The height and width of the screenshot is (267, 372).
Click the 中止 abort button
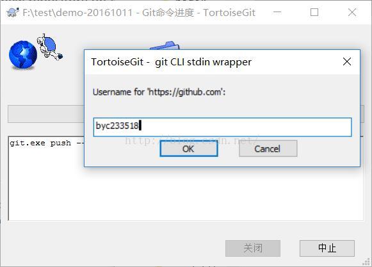[x=327, y=248]
